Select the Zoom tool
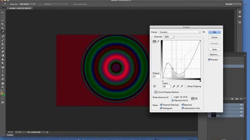The height and width of the screenshot is (140, 250). pos(3,87)
